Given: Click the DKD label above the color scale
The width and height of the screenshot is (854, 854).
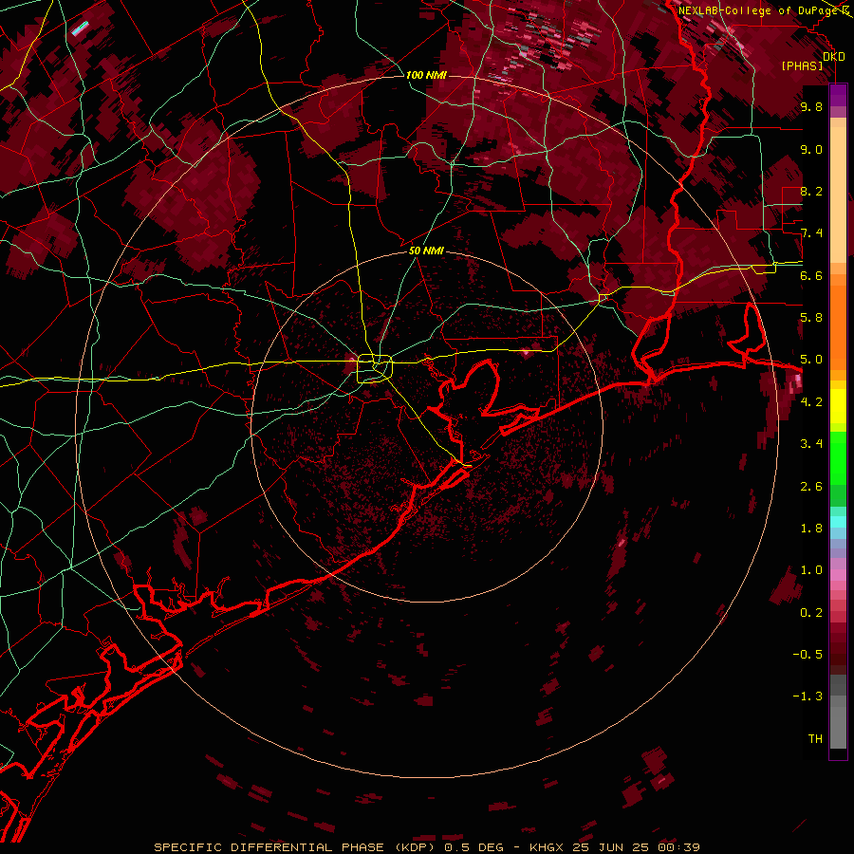Looking at the screenshot, I should click(x=834, y=57).
